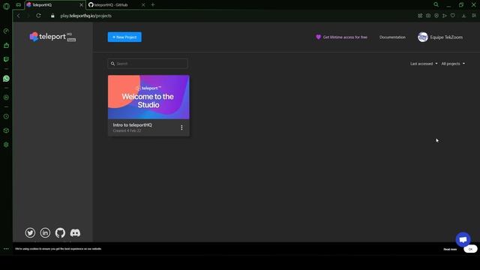Screen dimensions: 480x270
Task: Click the heart bookmark icon in toolbar
Action: [453, 16]
